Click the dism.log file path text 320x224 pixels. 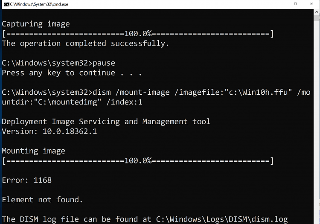pyautogui.click(x=222, y=219)
